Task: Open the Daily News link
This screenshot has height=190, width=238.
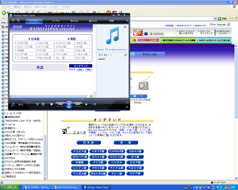Action: pos(98,130)
